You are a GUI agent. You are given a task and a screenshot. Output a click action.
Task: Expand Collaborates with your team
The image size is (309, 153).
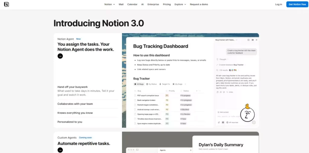88,104
